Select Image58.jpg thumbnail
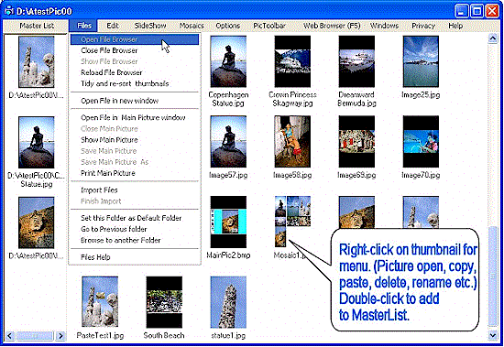This screenshot has width=504, height=347. [292, 142]
